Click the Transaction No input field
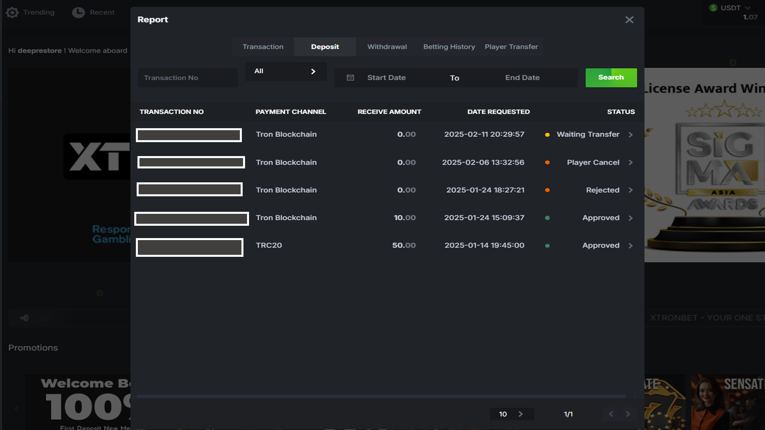765x430 pixels. (188, 78)
